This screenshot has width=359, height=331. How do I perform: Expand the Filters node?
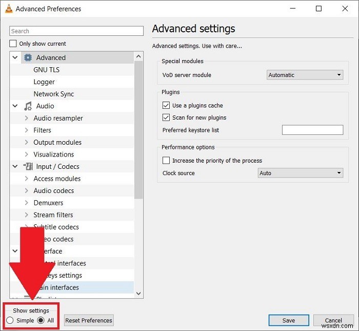click(x=26, y=130)
